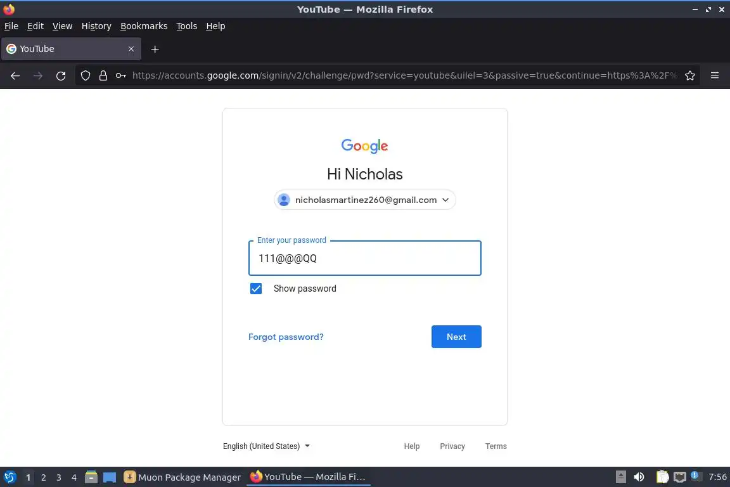The width and height of the screenshot is (730, 487).
Task: Open the View menu
Action: (62, 26)
